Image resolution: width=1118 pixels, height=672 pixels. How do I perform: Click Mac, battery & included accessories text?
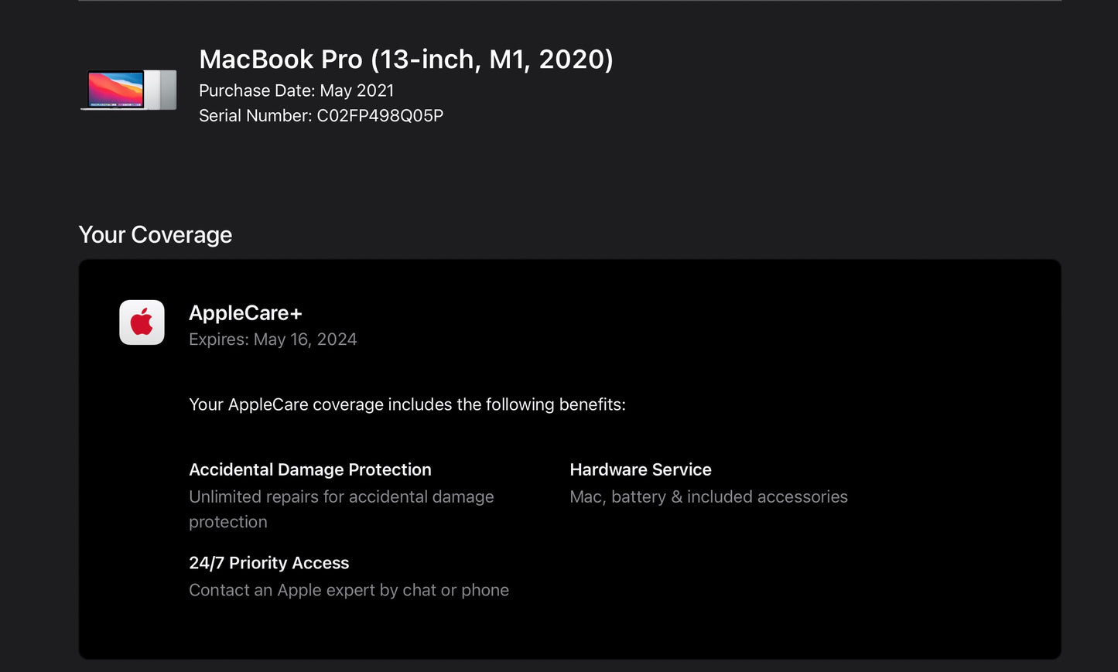pos(709,496)
